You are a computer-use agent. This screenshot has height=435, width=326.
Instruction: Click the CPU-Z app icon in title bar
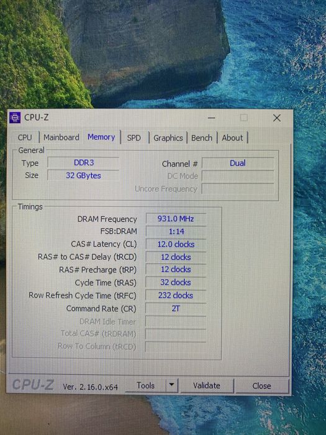(x=15, y=117)
